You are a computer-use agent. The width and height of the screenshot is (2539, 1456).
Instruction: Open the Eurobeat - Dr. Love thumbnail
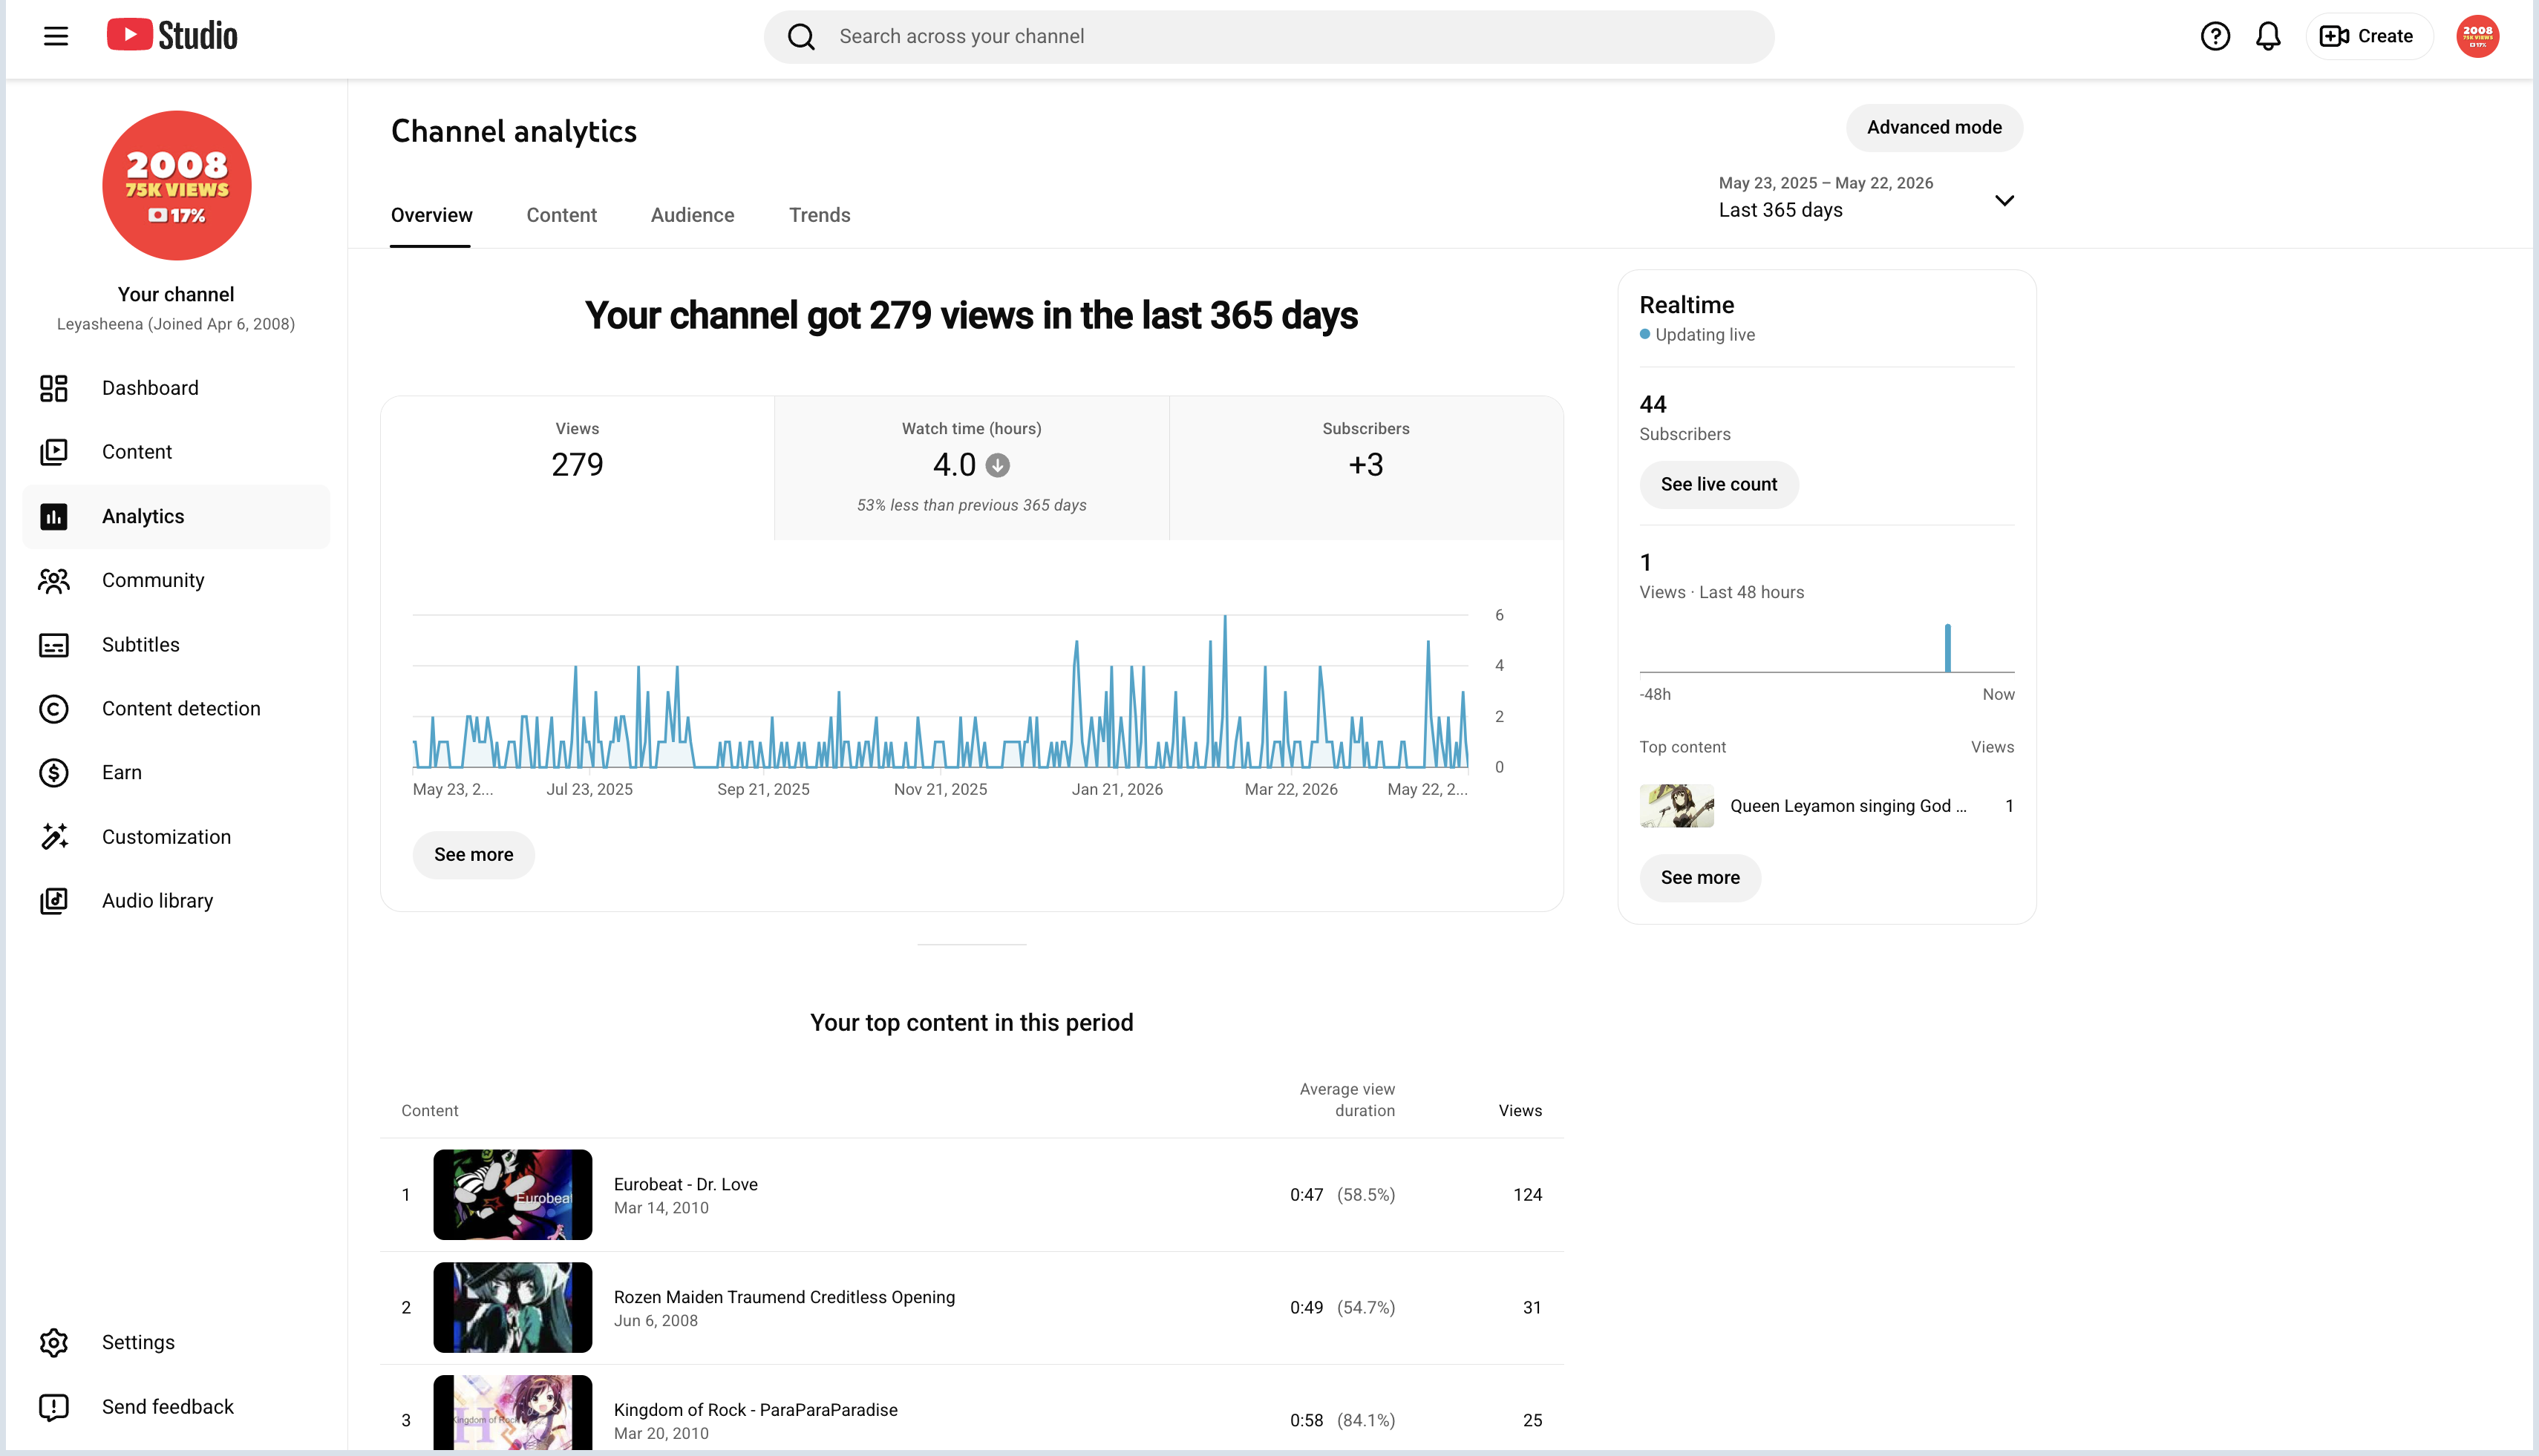512,1195
